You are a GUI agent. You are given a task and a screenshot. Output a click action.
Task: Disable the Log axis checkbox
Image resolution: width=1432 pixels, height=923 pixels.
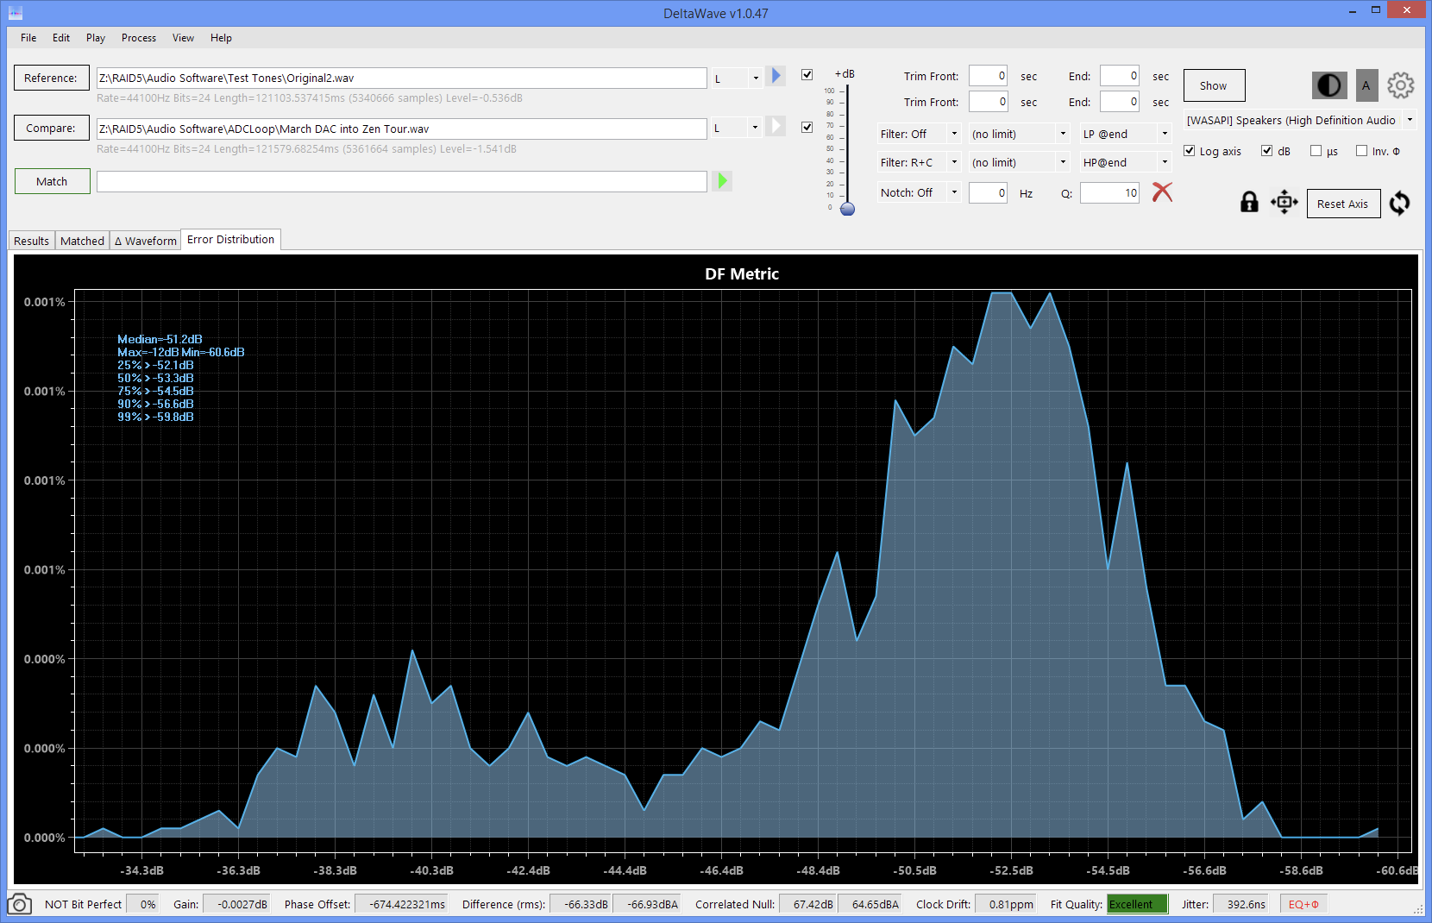[x=1189, y=150]
